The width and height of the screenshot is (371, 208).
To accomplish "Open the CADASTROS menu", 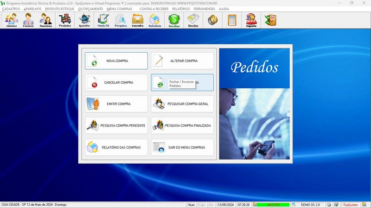I will pos(11,9).
